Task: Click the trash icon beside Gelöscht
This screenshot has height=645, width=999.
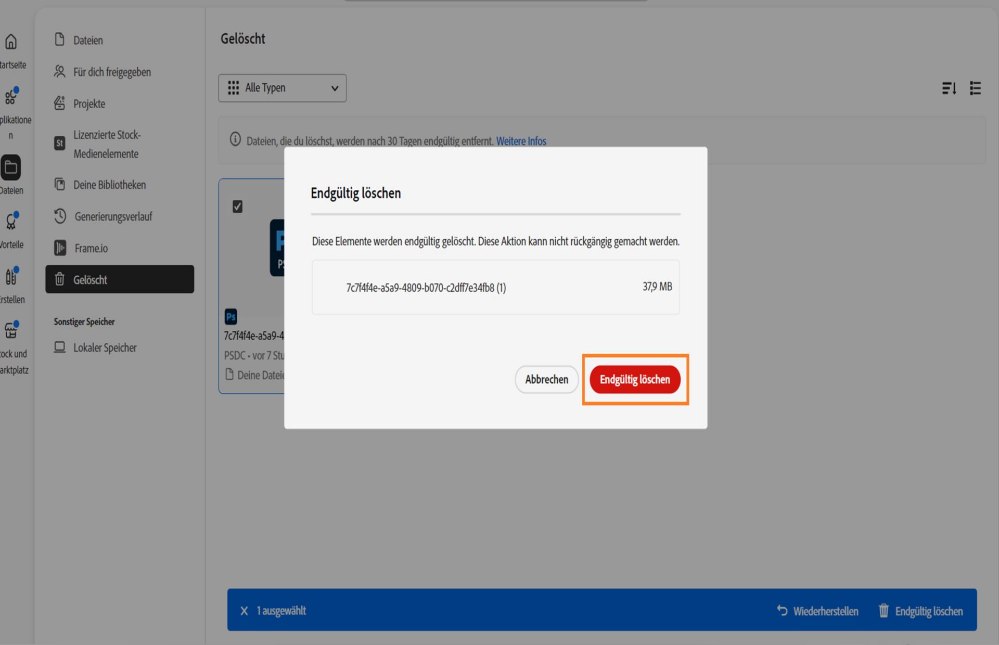Action: click(x=60, y=279)
